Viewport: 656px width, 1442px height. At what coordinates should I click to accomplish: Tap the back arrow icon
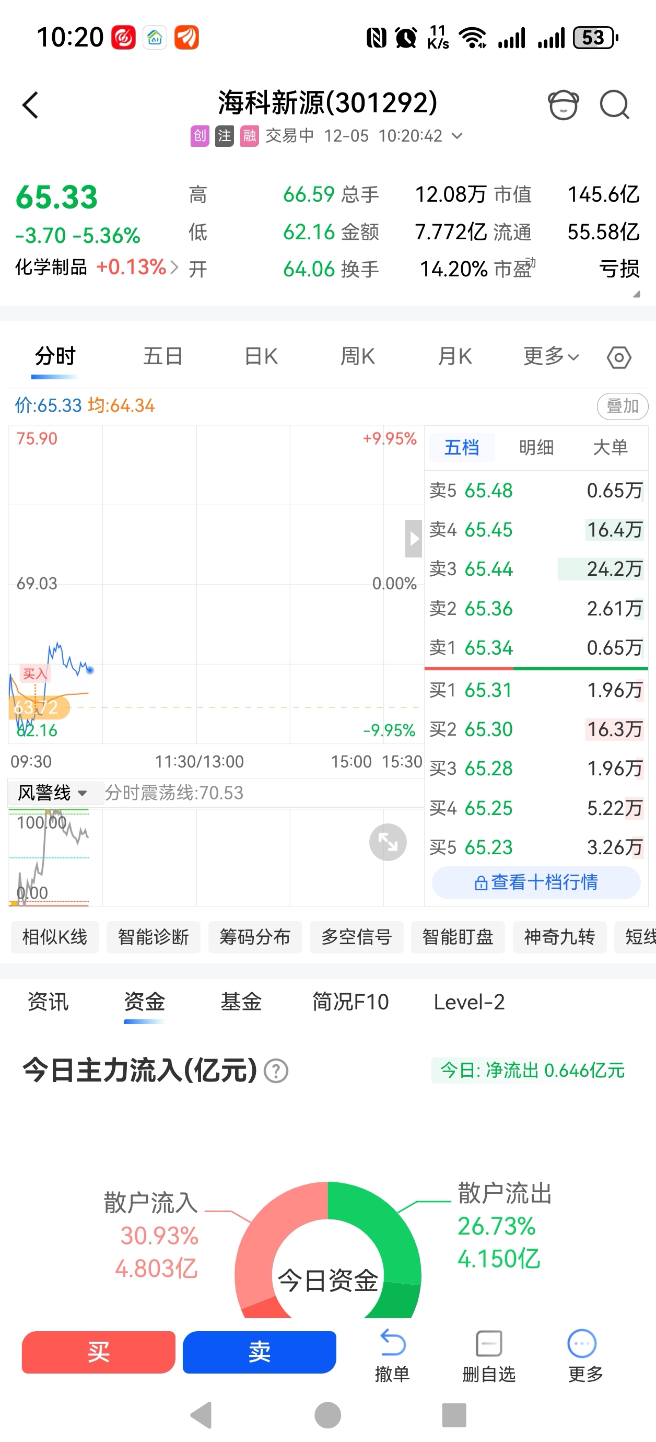[x=31, y=105]
